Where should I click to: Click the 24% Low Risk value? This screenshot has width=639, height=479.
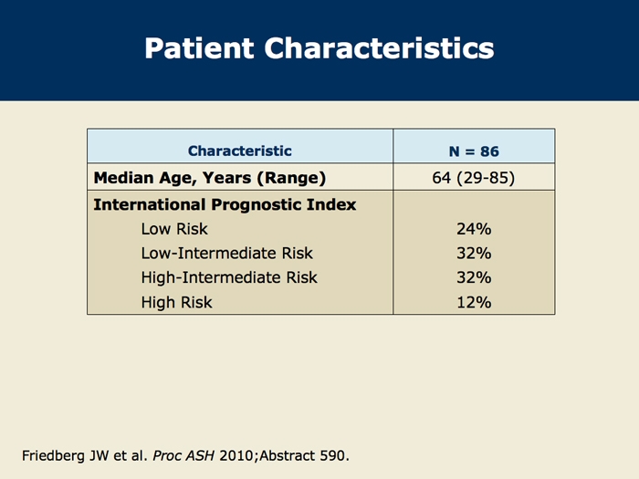(474, 229)
